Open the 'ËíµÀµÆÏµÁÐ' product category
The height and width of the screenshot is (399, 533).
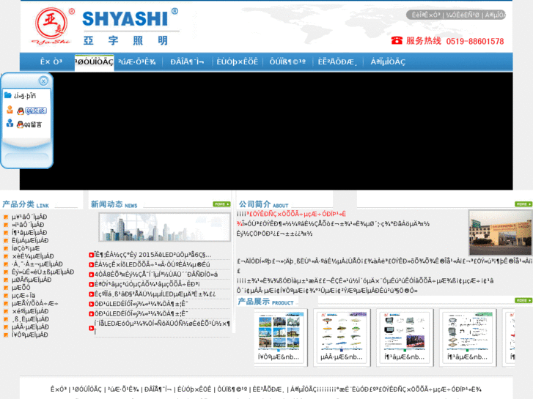coord(30,240)
